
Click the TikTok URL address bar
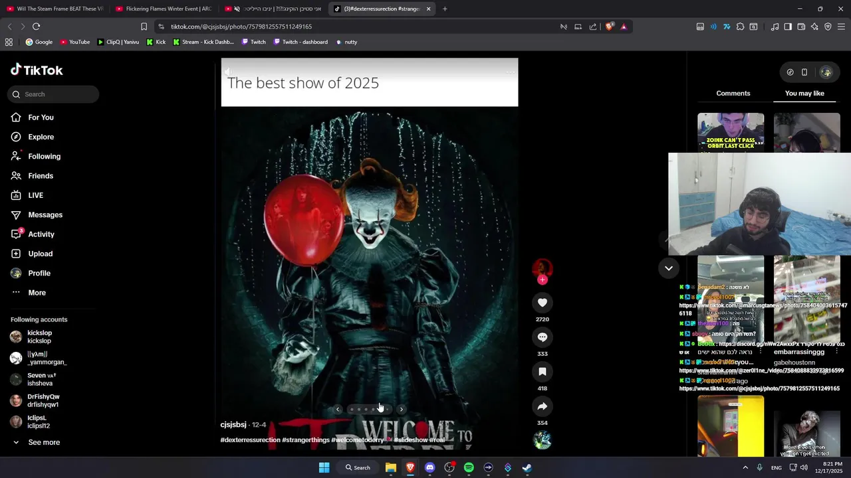pos(359,27)
